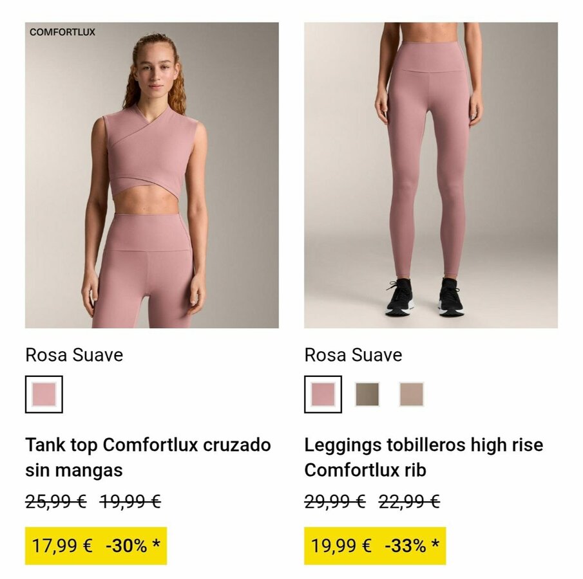Click the asterisk beside the -33% discount
This screenshot has height=579, width=583.
[x=436, y=545]
